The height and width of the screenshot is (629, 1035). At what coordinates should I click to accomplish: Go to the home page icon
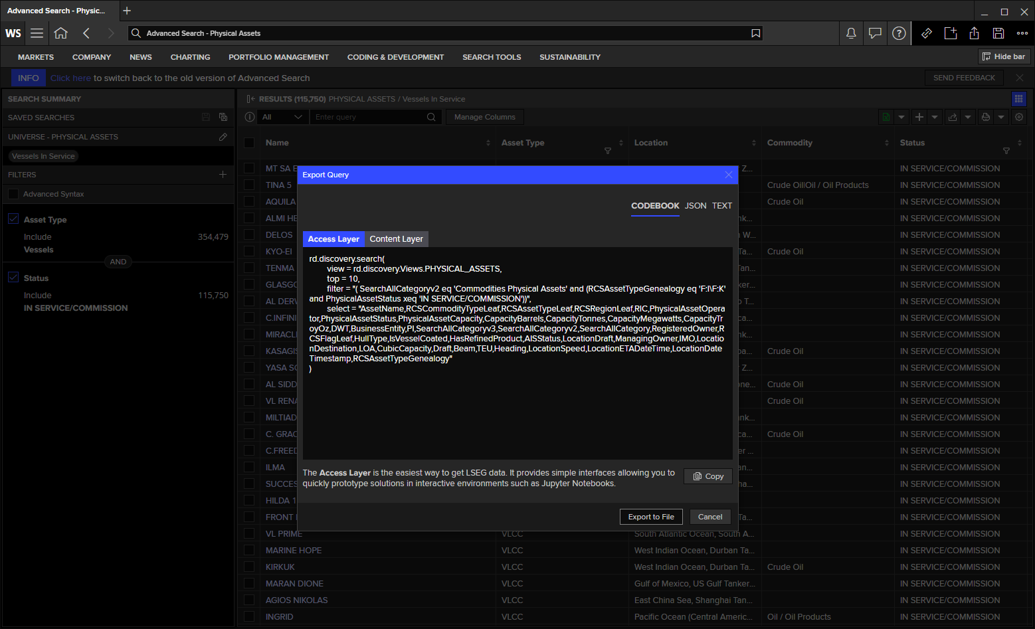click(61, 33)
